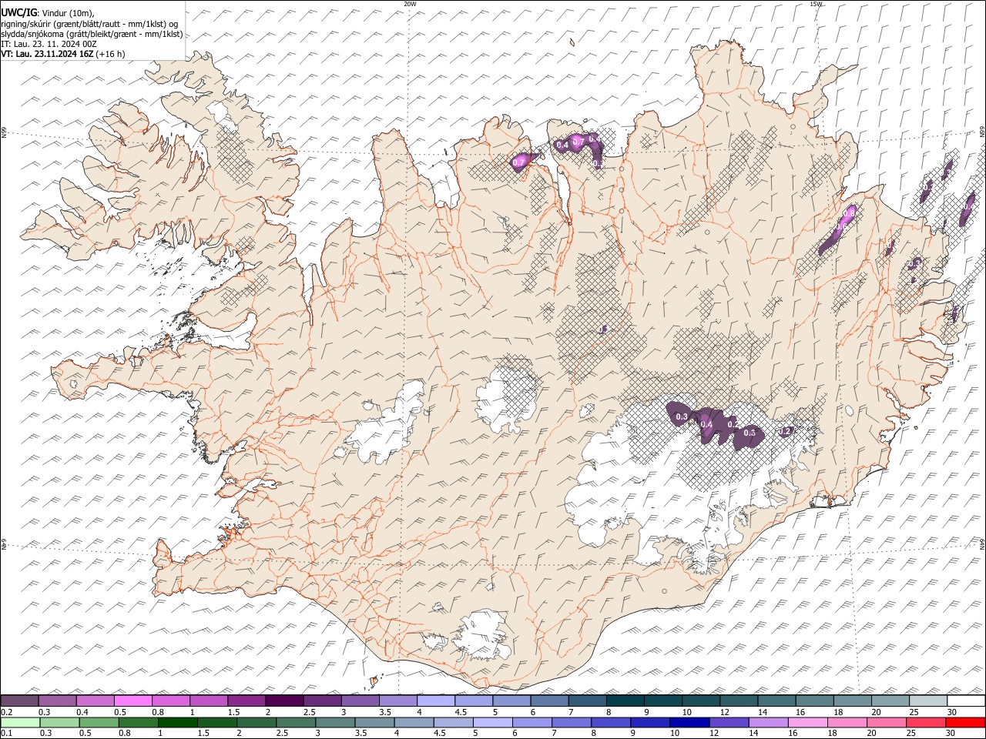986x739 pixels.
Task: Click the '0.4' label in upper legend row
Action: click(x=81, y=711)
